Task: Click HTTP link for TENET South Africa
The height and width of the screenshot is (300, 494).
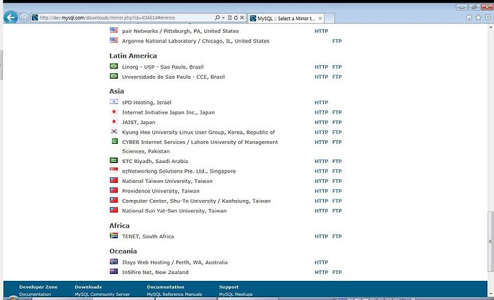Action: tap(321, 236)
